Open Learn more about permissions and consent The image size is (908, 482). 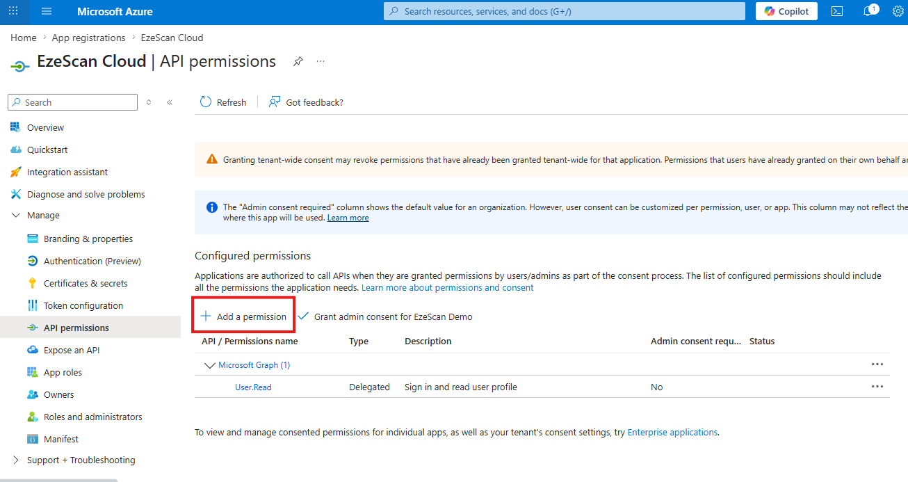(x=448, y=287)
